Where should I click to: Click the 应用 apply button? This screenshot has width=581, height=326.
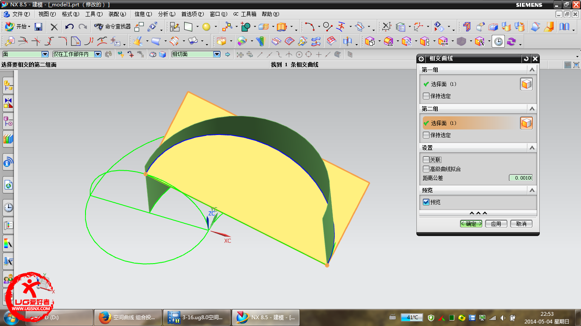point(496,224)
